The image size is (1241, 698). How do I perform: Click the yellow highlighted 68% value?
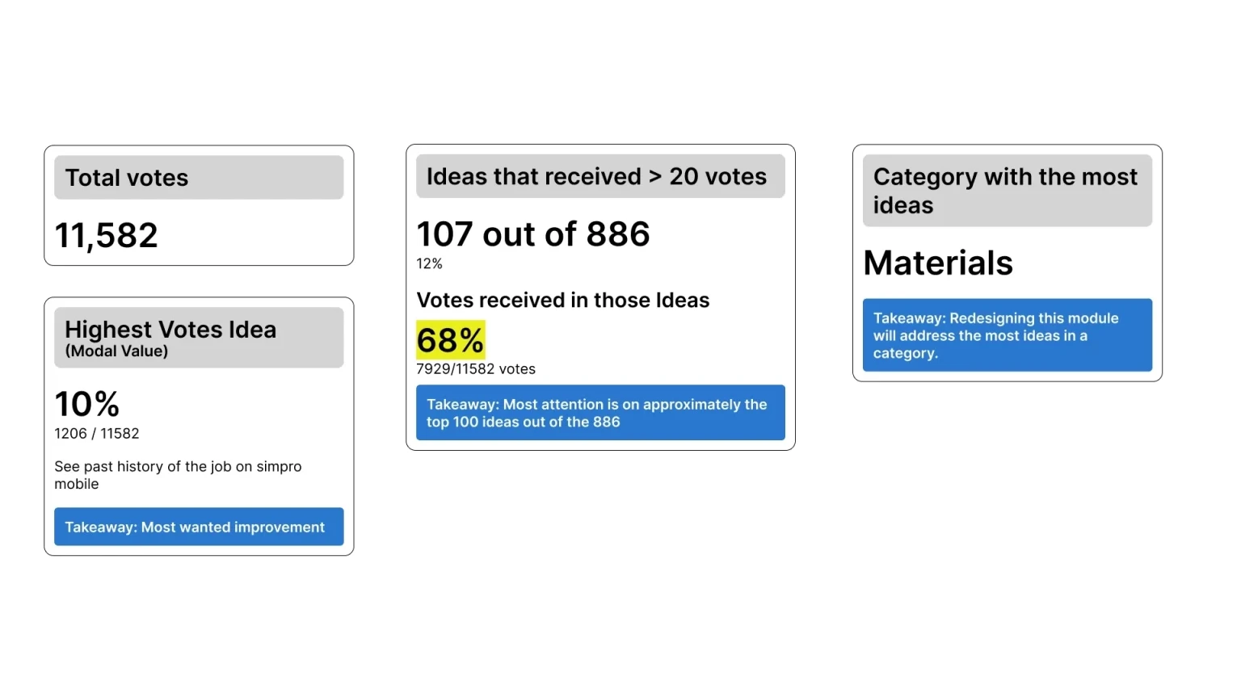pyautogui.click(x=450, y=340)
